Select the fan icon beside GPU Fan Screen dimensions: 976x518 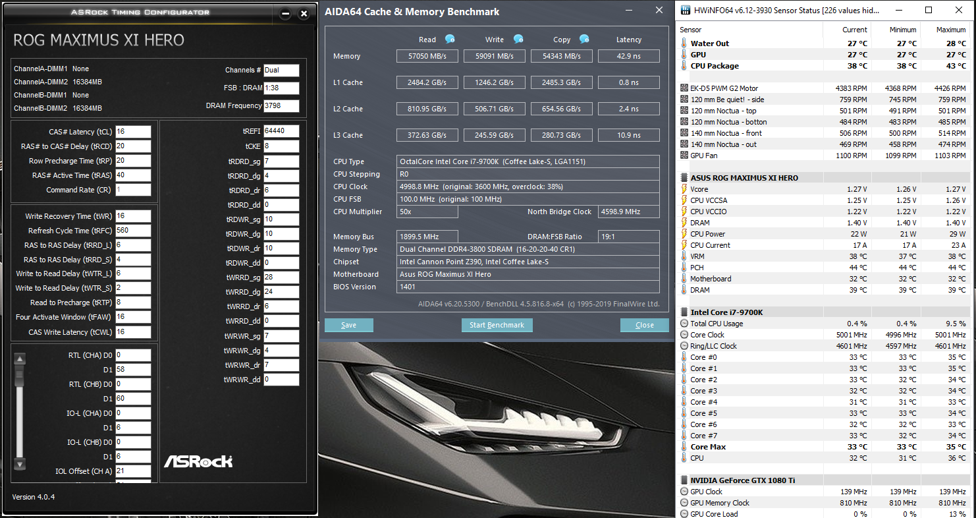[x=684, y=156]
